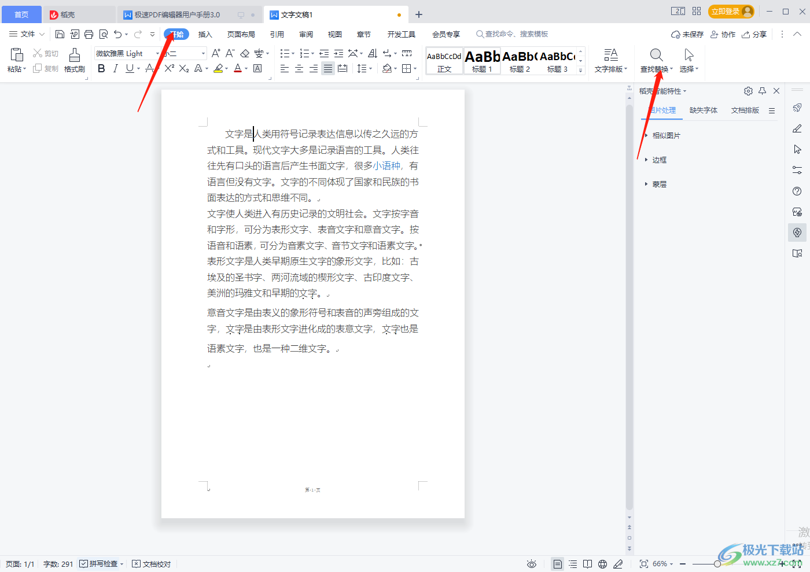Image resolution: width=810 pixels, height=572 pixels.
Task: Clear formatting with the eraser icon
Action: (x=245, y=53)
